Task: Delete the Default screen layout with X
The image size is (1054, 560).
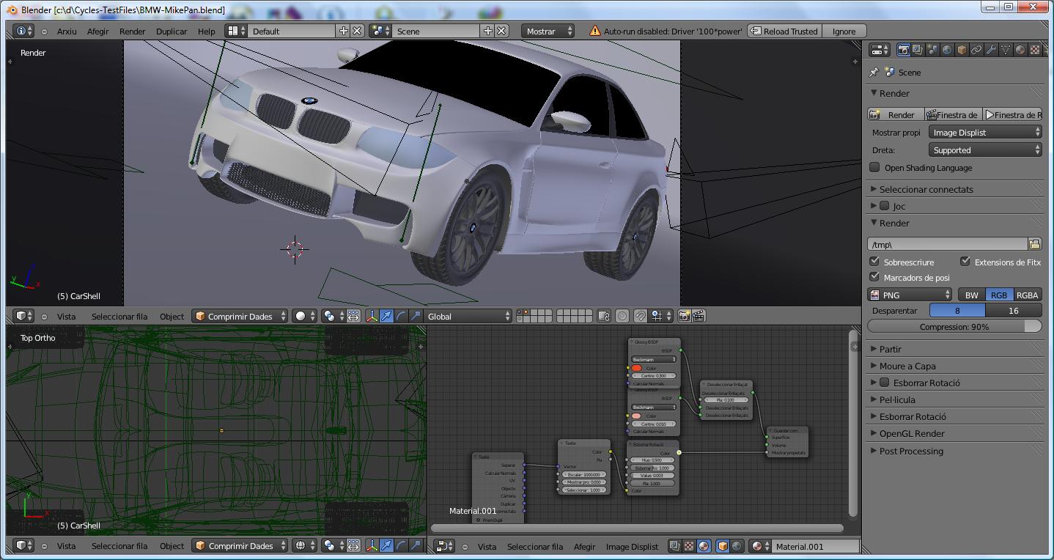Action: click(357, 31)
